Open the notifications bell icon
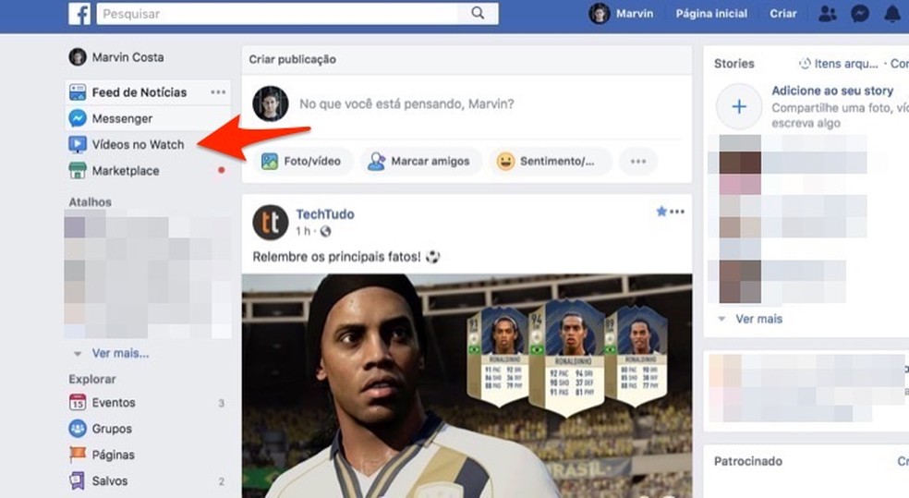909x498 pixels. pyautogui.click(x=892, y=13)
